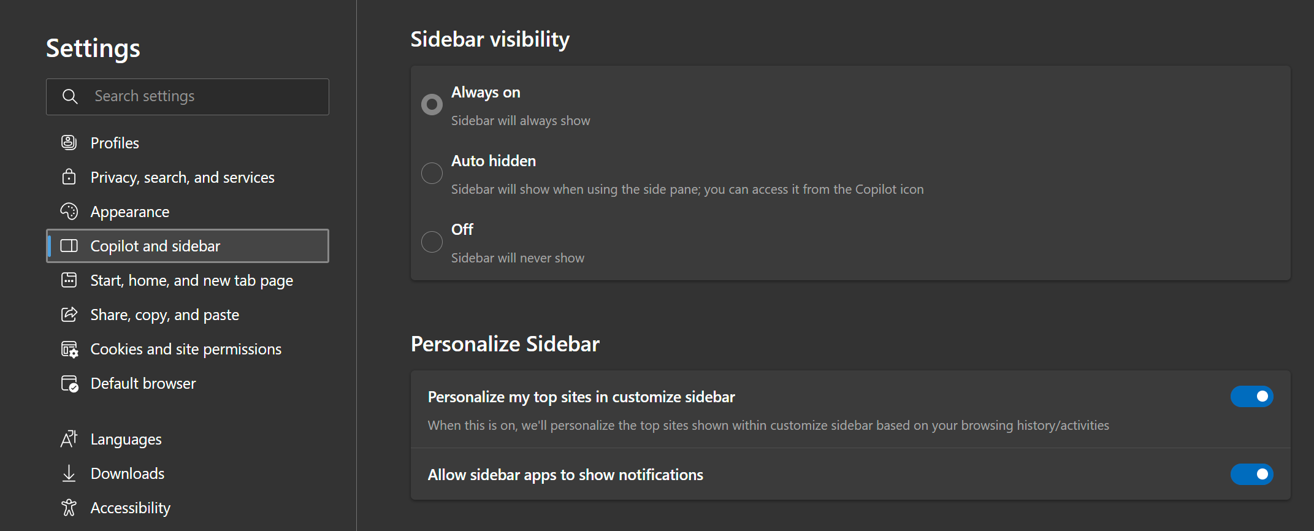
Task: Go to Languages settings
Action: click(x=126, y=440)
